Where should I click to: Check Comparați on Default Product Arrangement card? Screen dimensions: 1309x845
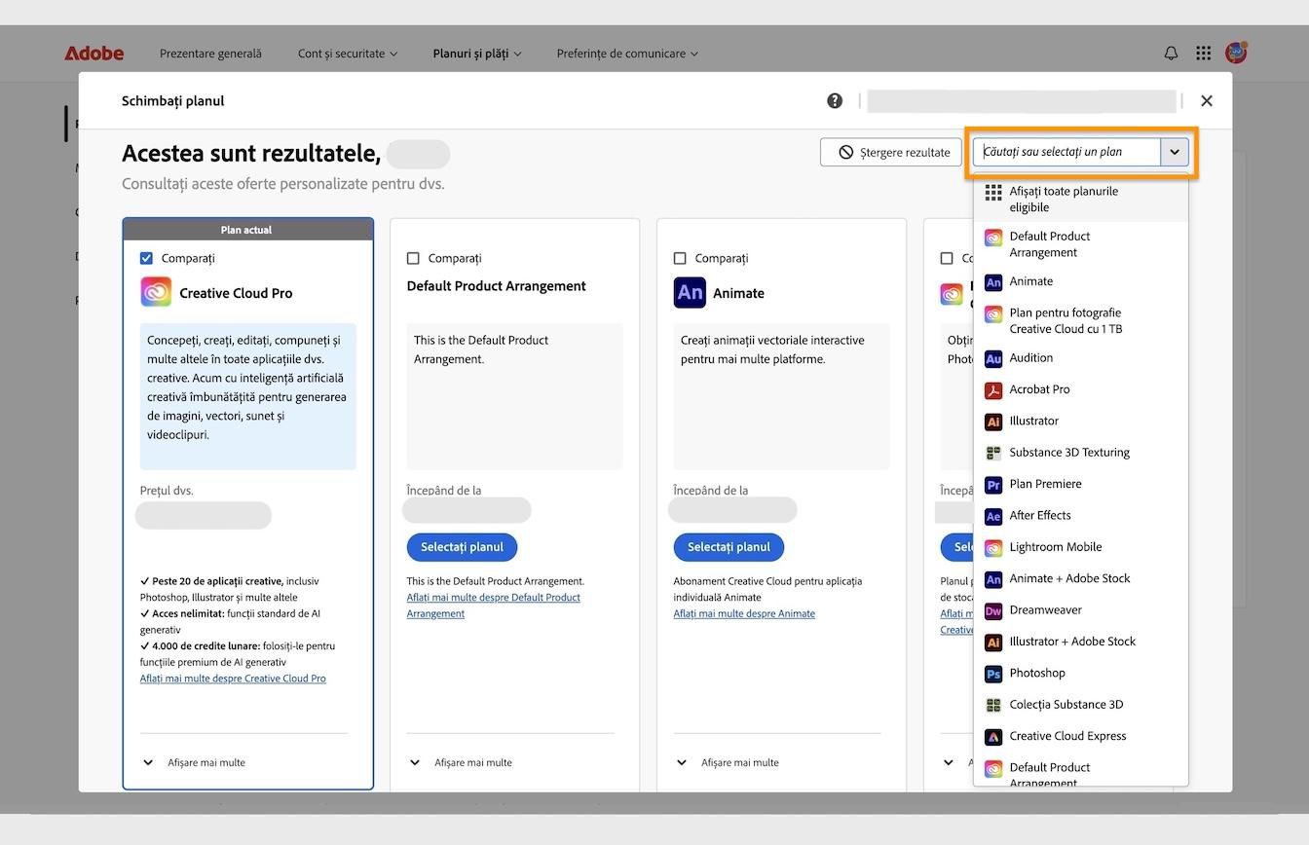413,258
